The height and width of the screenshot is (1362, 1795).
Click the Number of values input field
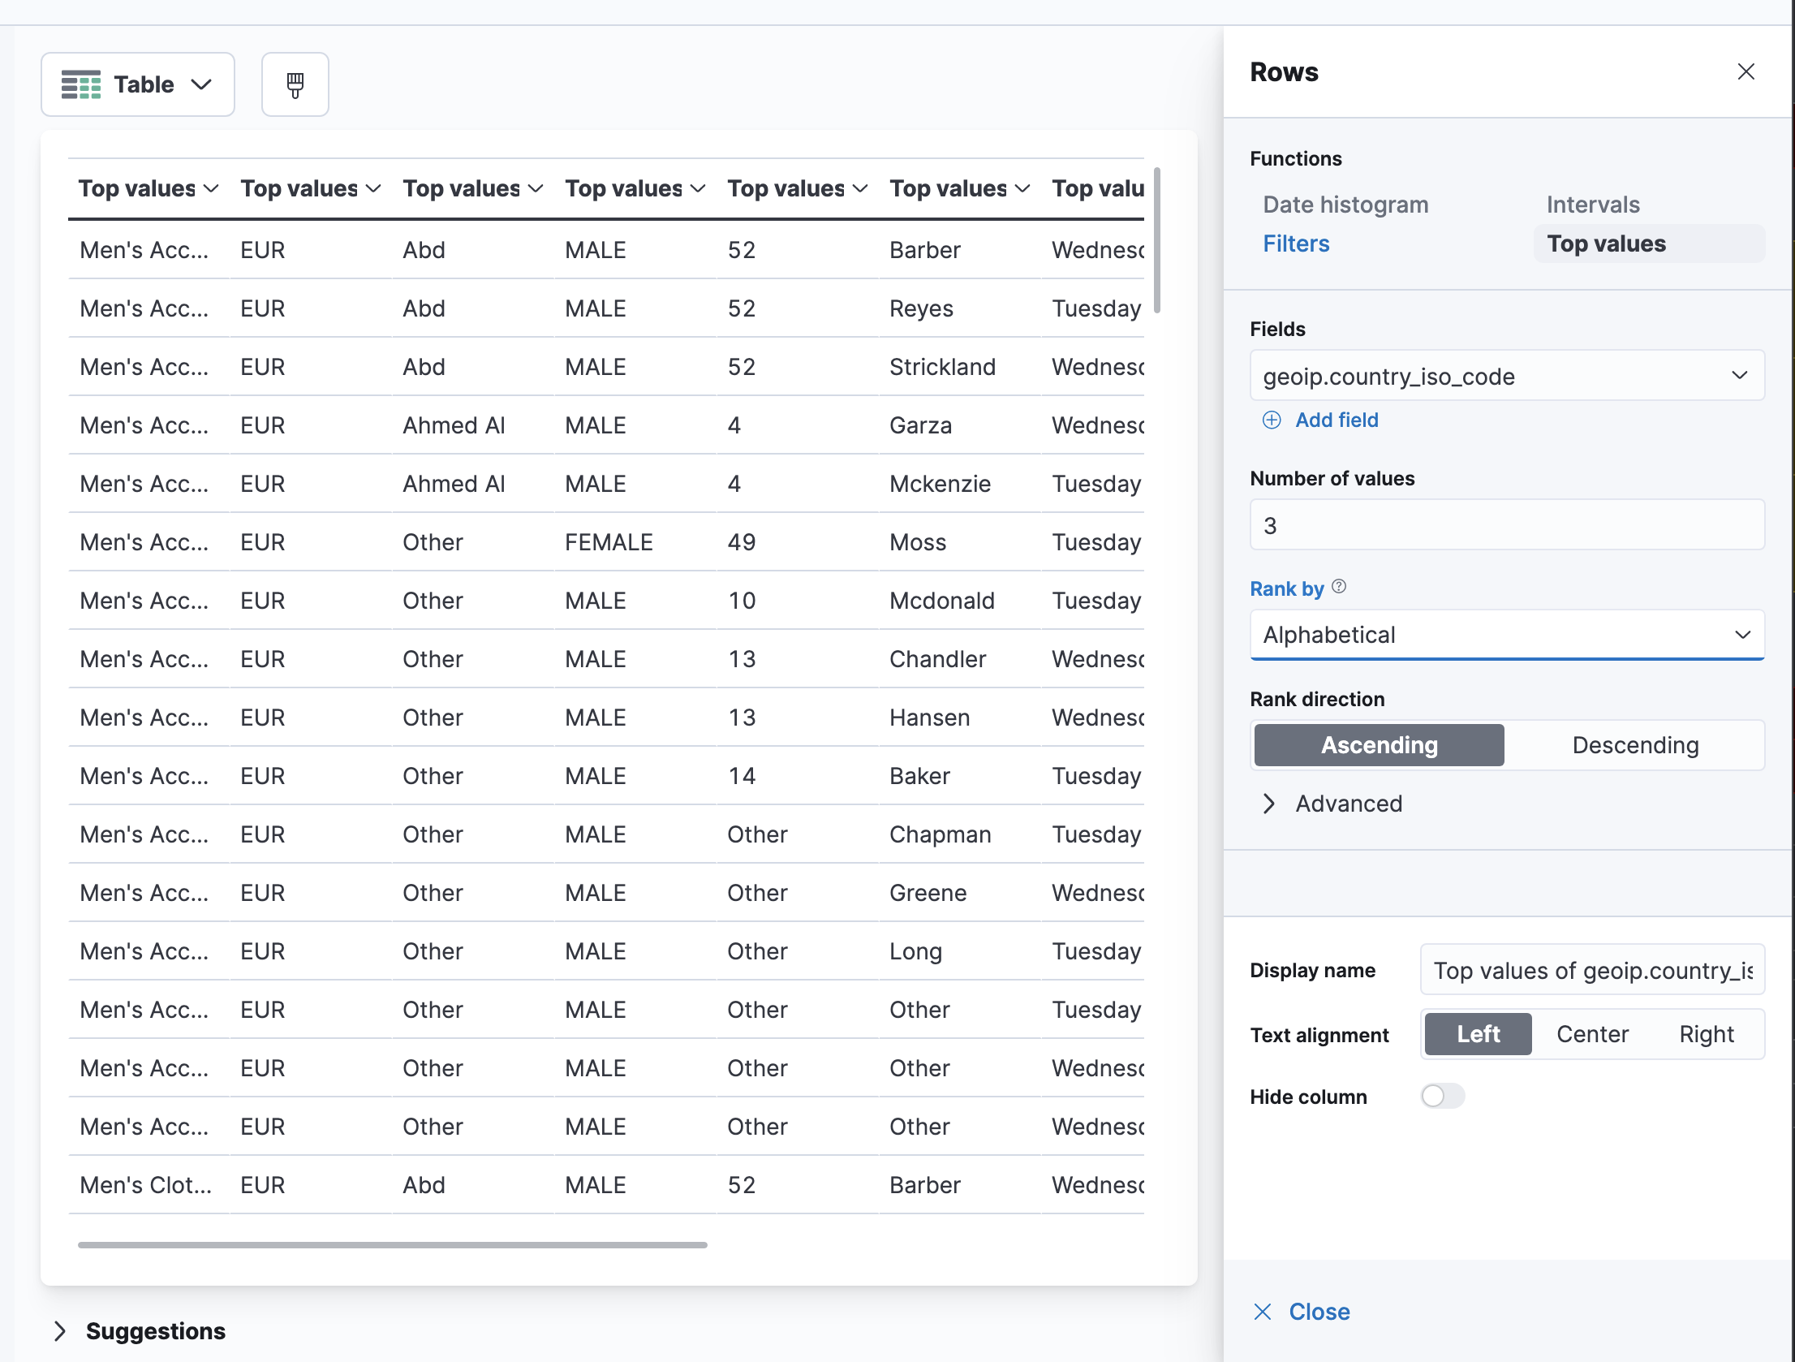[1507, 525]
